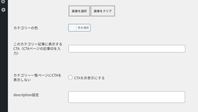Click the description設定 field label
The image size is (198, 112).
pos(26,95)
